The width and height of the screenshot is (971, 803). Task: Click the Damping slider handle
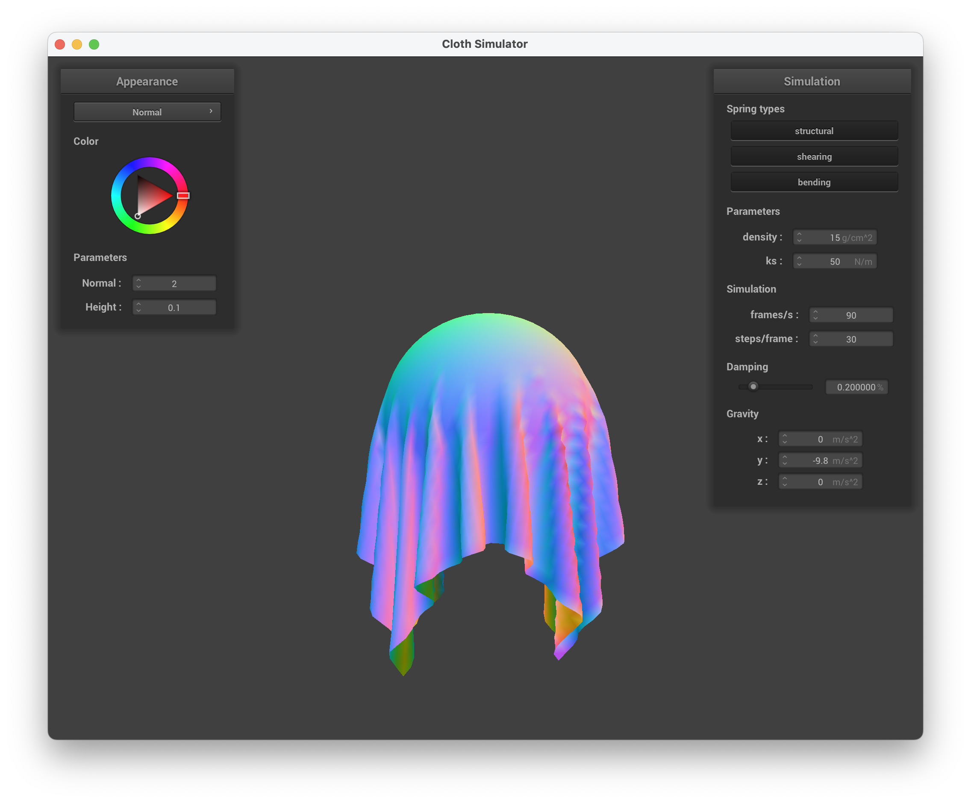coord(753,387)
